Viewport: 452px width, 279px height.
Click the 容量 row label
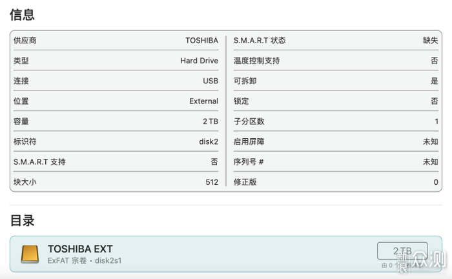(x=21, y=121)
